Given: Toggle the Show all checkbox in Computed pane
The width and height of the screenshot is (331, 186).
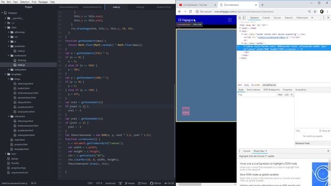Looking at the screenshot, I should (x=320, y=131).
